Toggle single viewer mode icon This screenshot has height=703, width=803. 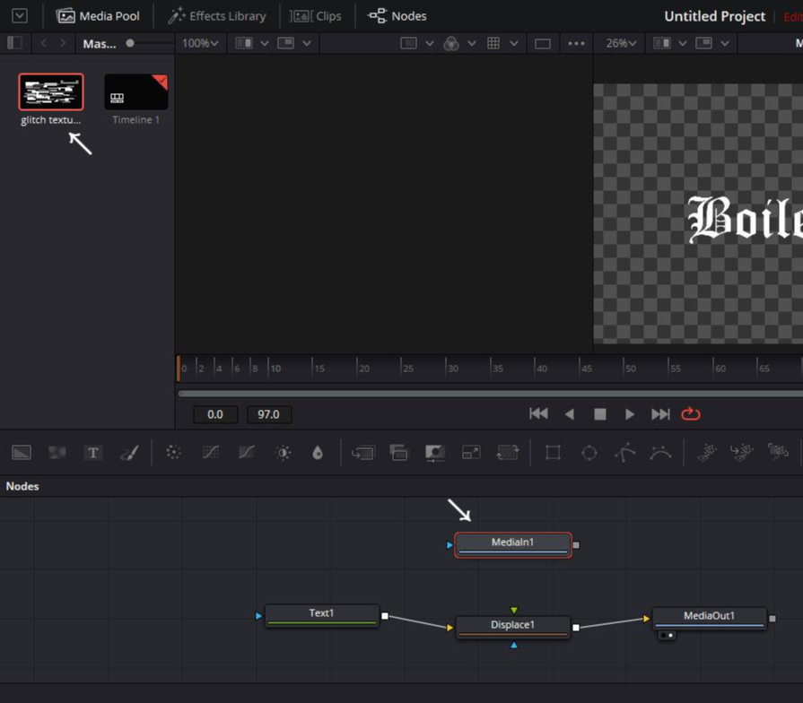[543, 44]
